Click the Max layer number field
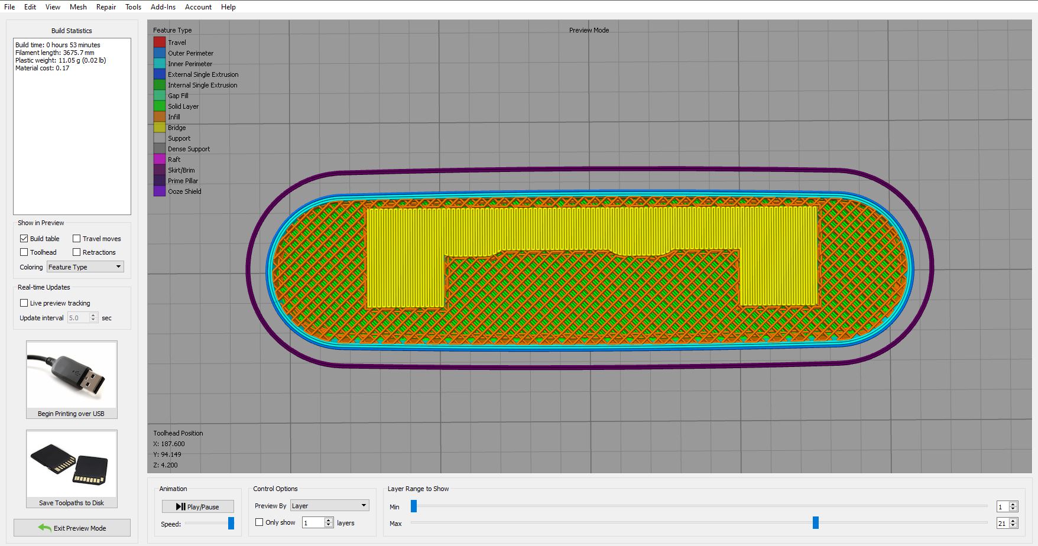Image resolution: width=1038 pixels, height=546 pixels. coord(1003,524)
